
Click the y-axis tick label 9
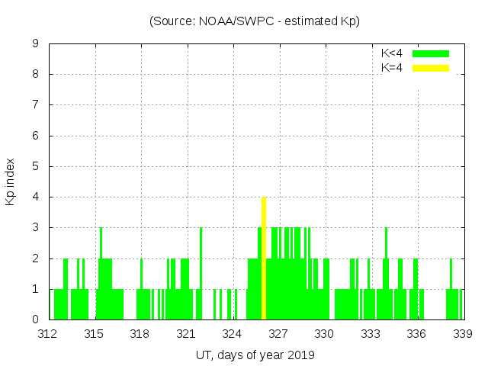35,44
